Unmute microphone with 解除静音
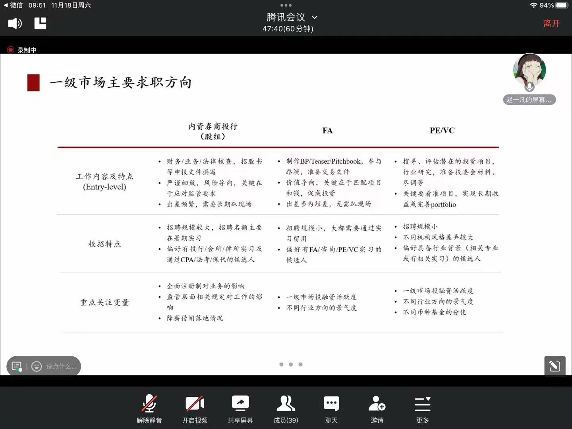Image resolution: width=572 pixels, height=429 pixels. coord(149,409)
